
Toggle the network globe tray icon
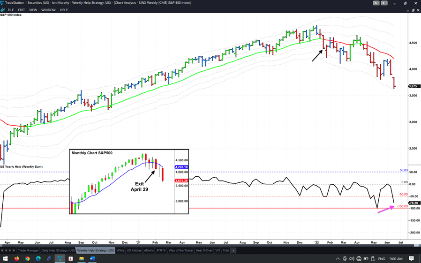click(359, 258)
